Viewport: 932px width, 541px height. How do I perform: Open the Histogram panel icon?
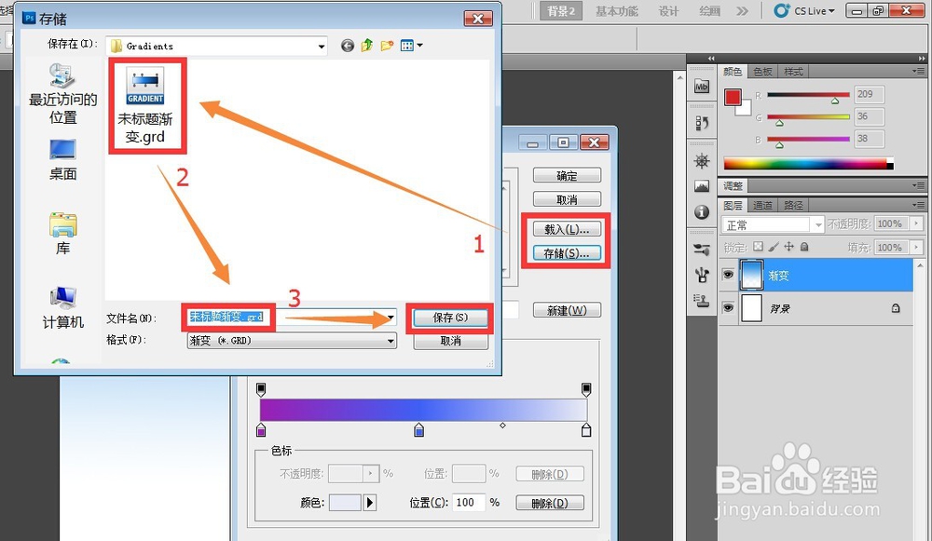[x=702, y=186]
